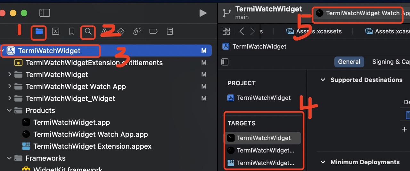Select TermiWatchWidget Watch App scheme
This screenshot has height=171, width=410.
(362, 13)
